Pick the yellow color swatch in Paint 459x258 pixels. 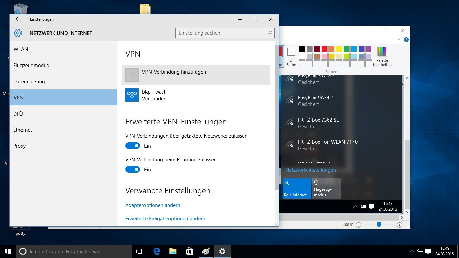pyautogui.click(x=339, y=49)
